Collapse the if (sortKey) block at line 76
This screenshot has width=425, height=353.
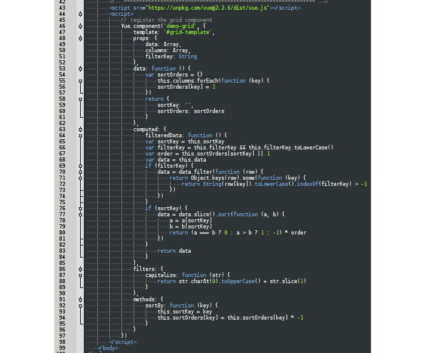pos(80,208)
